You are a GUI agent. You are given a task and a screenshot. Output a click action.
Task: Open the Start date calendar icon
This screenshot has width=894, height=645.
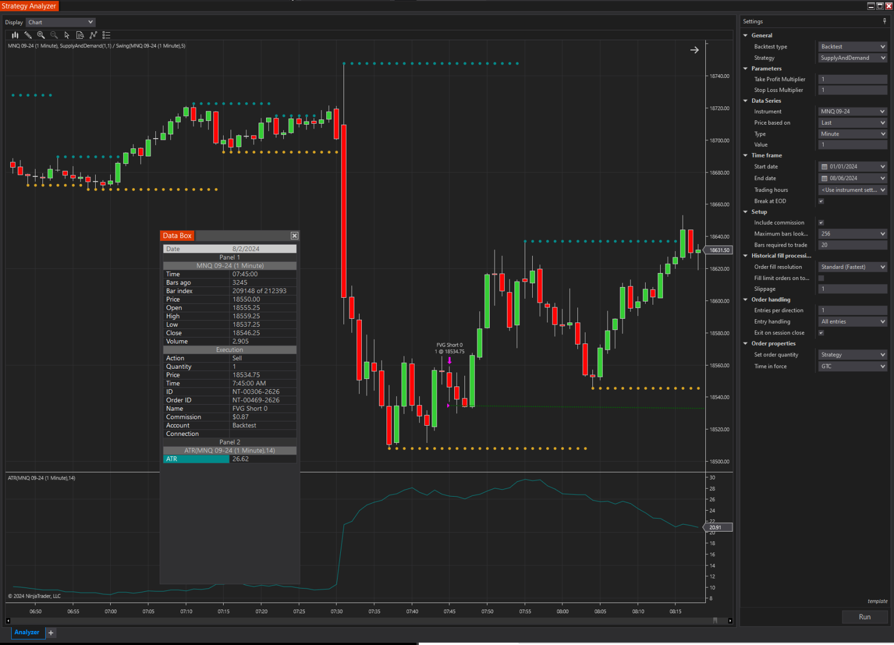[x=825, y=167]
